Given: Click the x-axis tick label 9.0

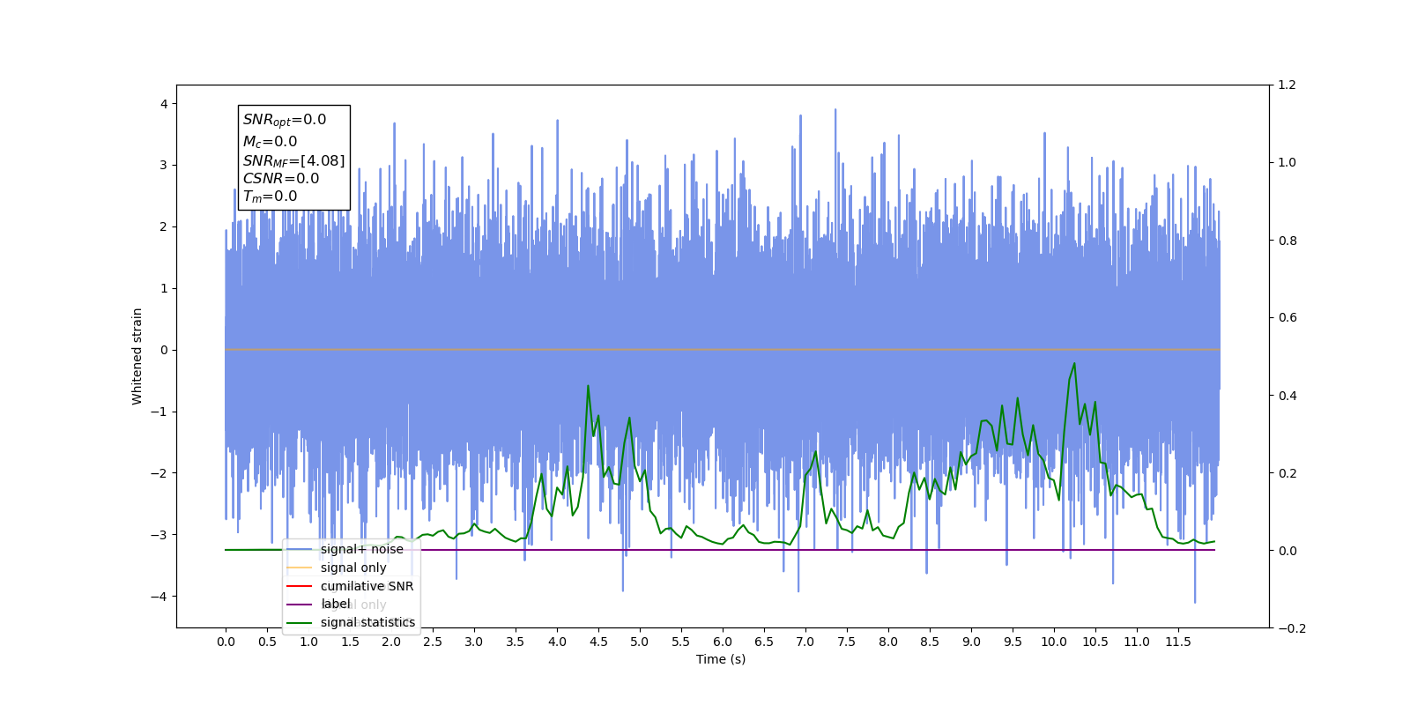Looking at the screenshot, I should 971,642.
